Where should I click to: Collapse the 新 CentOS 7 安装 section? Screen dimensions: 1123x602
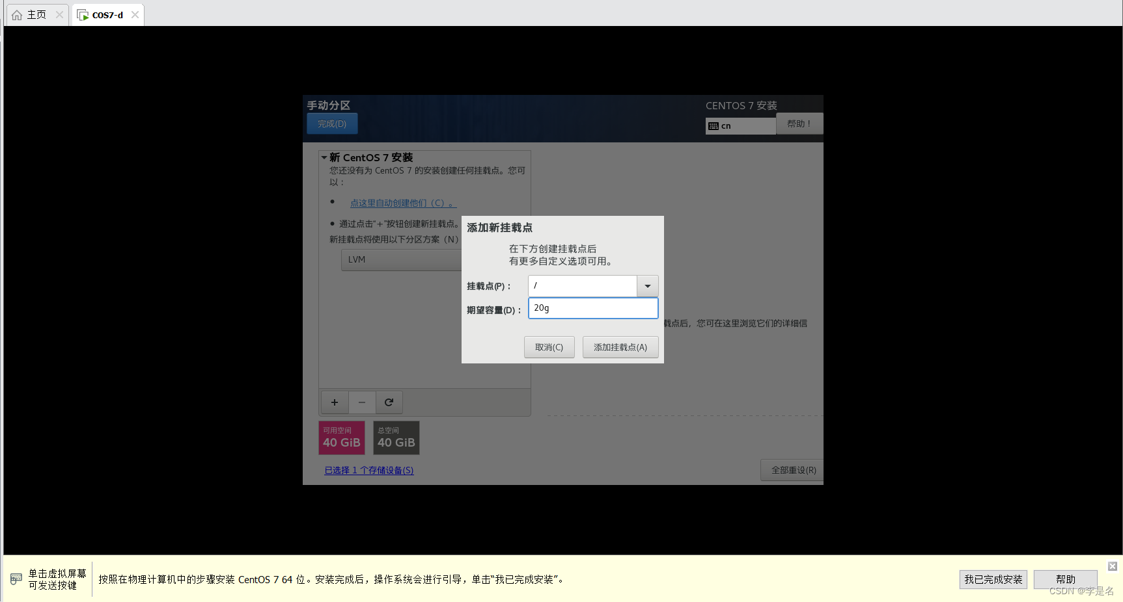click(x=324, y=157)
